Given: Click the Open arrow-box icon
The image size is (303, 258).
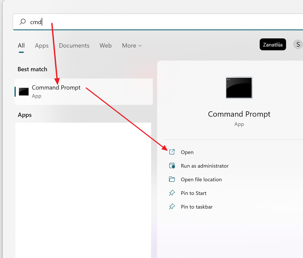Looking at the screenshot, I should point(172,152).
